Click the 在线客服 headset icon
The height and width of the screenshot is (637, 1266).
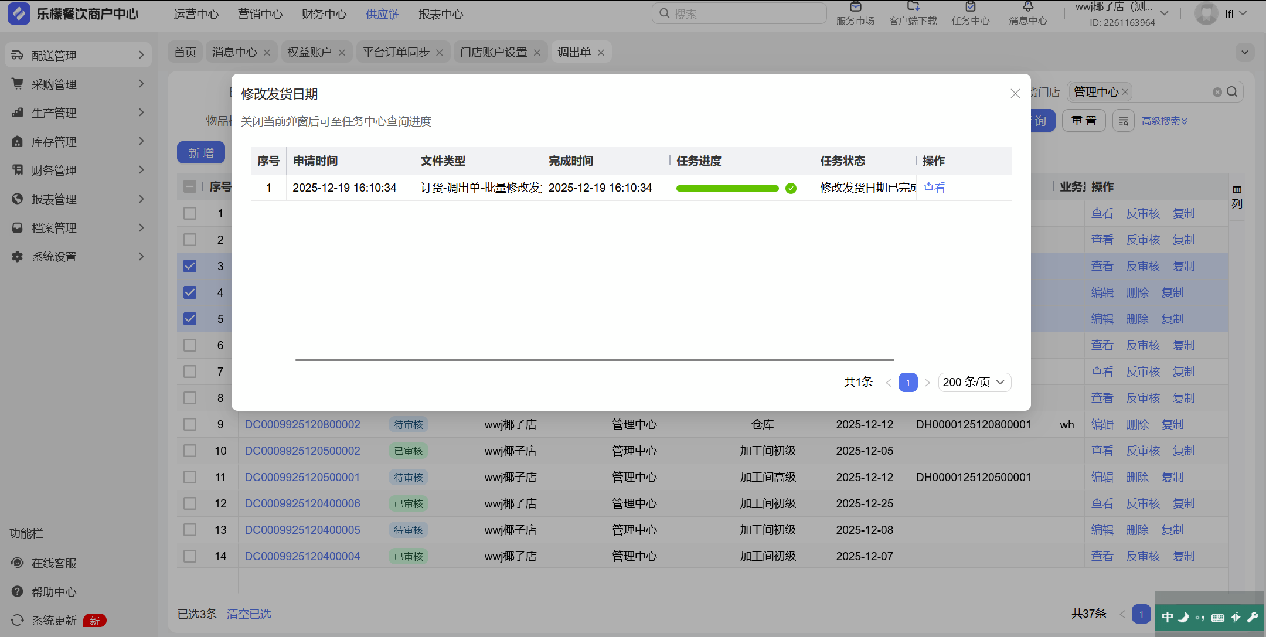click(18, 563)
